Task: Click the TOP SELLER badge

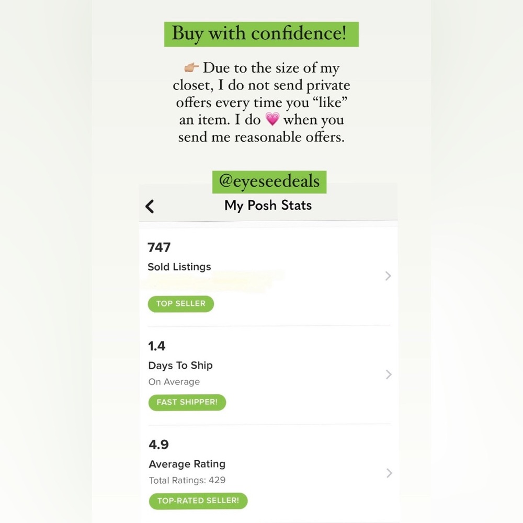Action: click(181, 304)
